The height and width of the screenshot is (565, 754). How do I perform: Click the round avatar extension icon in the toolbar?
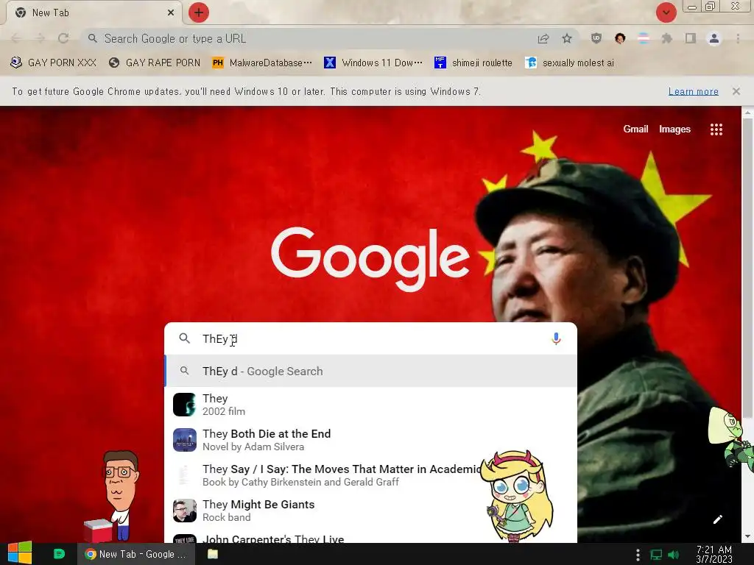click(x=620, y=38)
